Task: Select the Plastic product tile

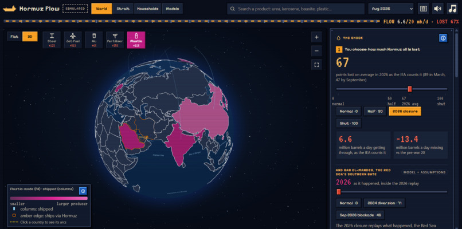Action: (x=136, y=40)
